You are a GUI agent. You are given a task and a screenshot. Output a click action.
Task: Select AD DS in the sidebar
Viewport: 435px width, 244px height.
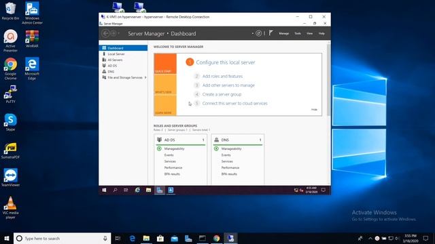(x=123, y=66)
